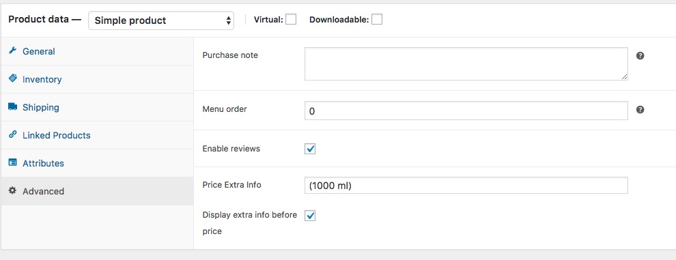Check the Virtual checkbox

pyautogui.click(x=291, y=19)
